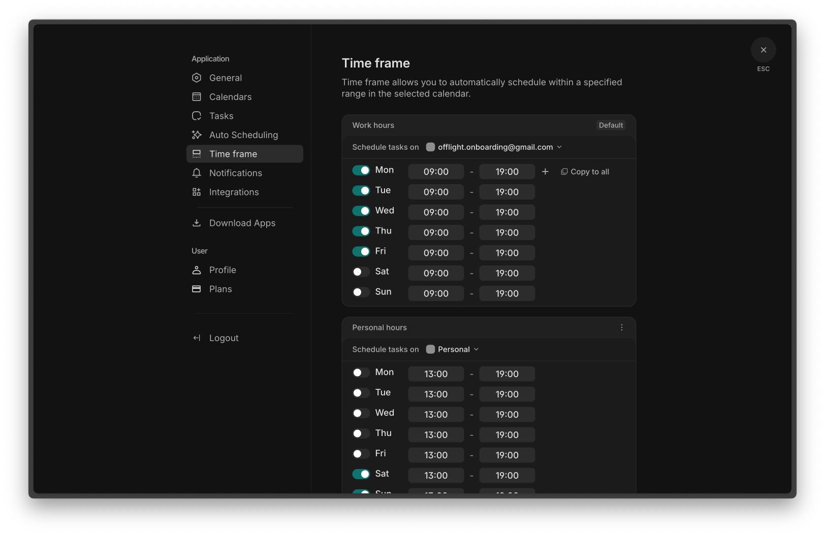Image resolution: width=825 pixels, height=536 pixels.
Task: Disable Monday work hours toggle
Action: tap(361, 170)
